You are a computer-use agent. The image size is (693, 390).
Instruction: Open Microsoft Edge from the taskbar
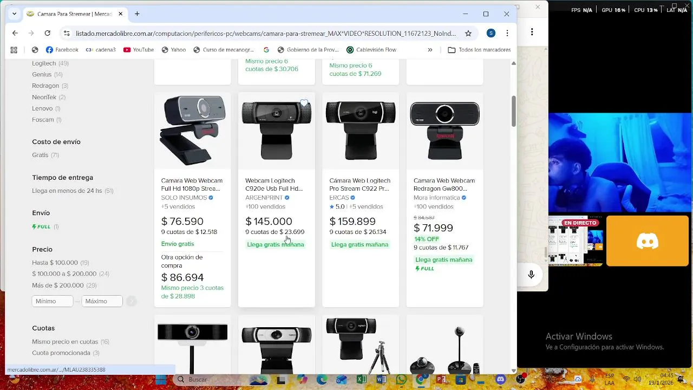click(x=322, y=380)
